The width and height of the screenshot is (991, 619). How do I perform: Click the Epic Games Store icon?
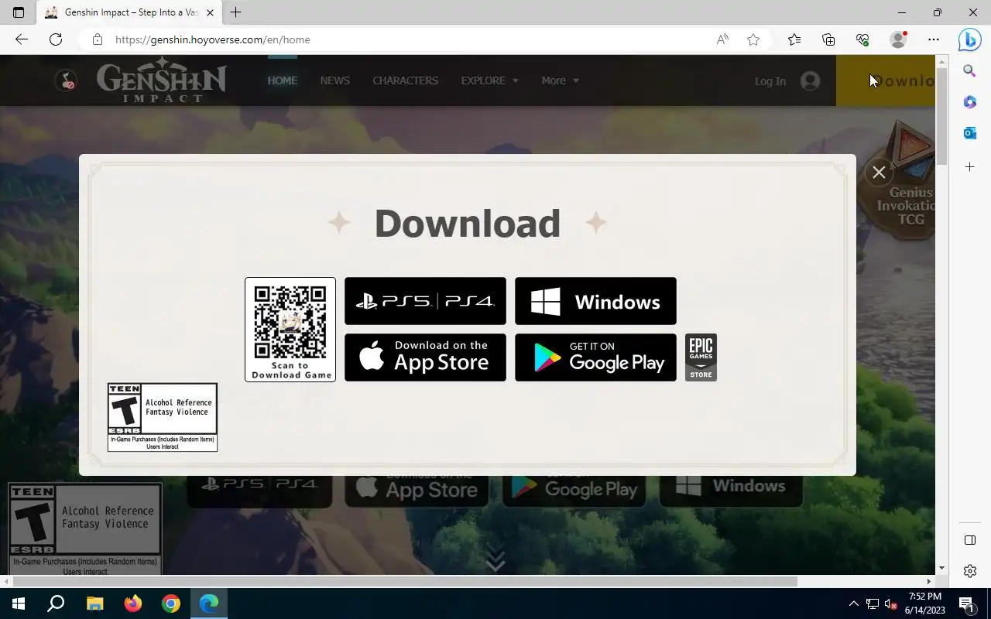[701, 357]
